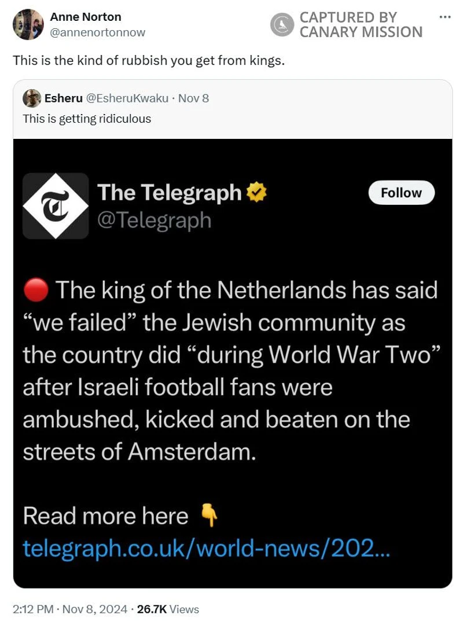The height and width of the screenshot is (629, 463).
Task: Click the @annenortonnow handle
Action: click(x=98, y=32)
